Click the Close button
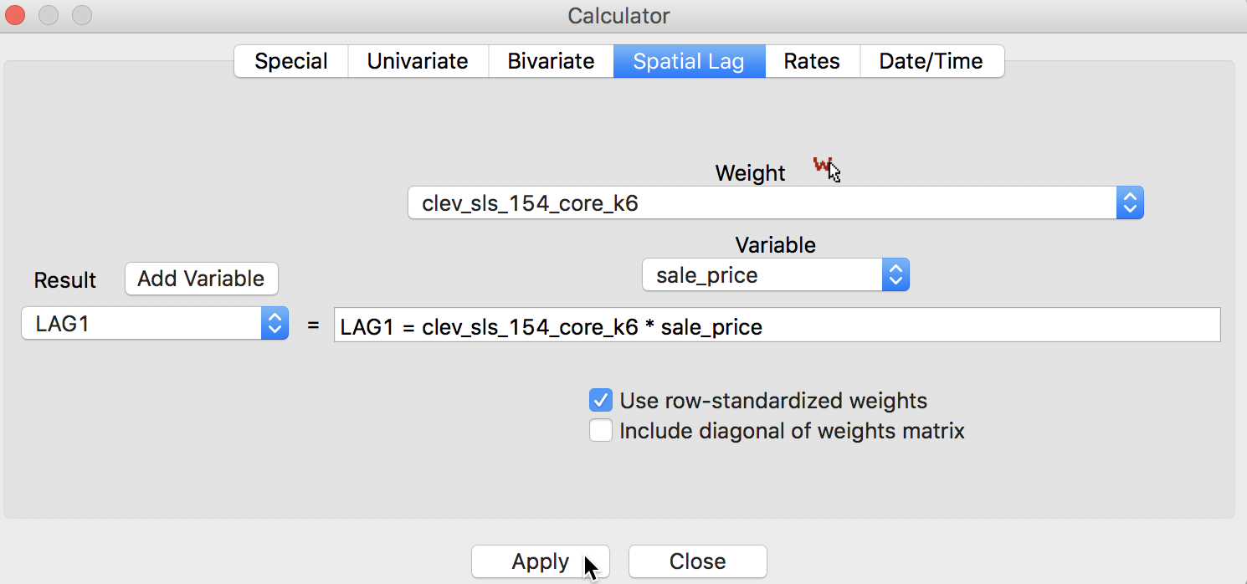 click(x=697, y=561)
